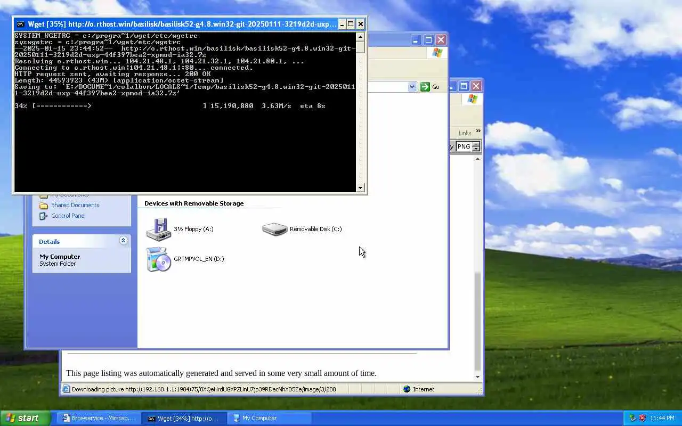
Task: Switch to My Computer taskbar button
Action: pos(269,418)
